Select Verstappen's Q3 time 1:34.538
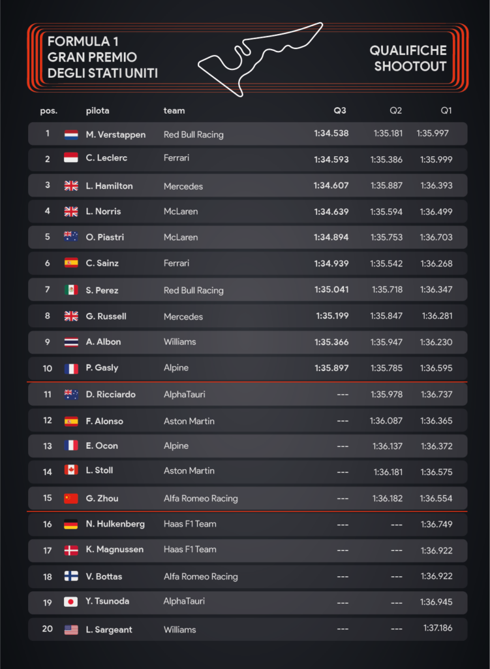 click(331, 133)
